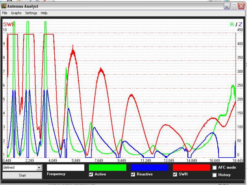Click the 0,449 frequency axis label

tap(7, 160)
